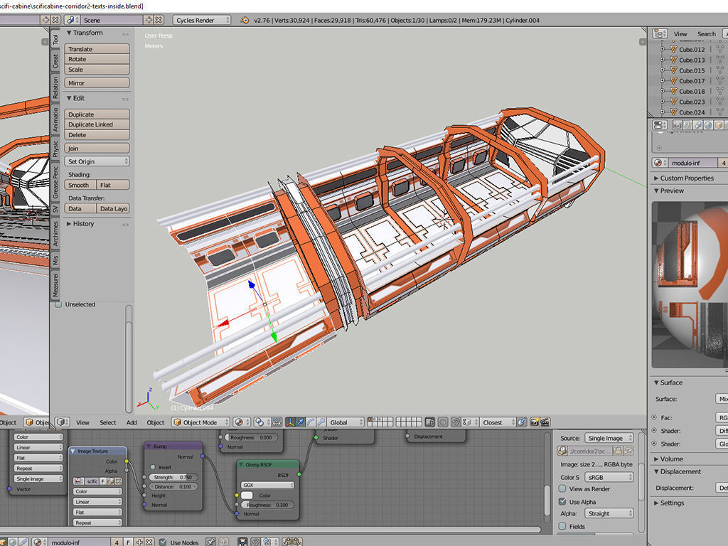
Task: Open render engine dropdown Cycles Render
Action: click(201, 20)
